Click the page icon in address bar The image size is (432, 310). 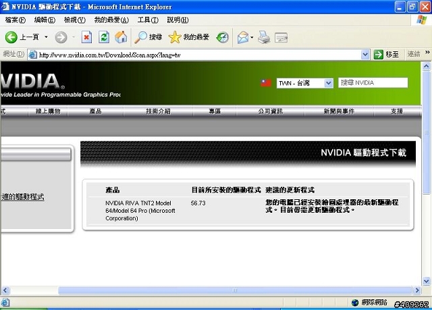pyautogui.click(x=33, y=55)
